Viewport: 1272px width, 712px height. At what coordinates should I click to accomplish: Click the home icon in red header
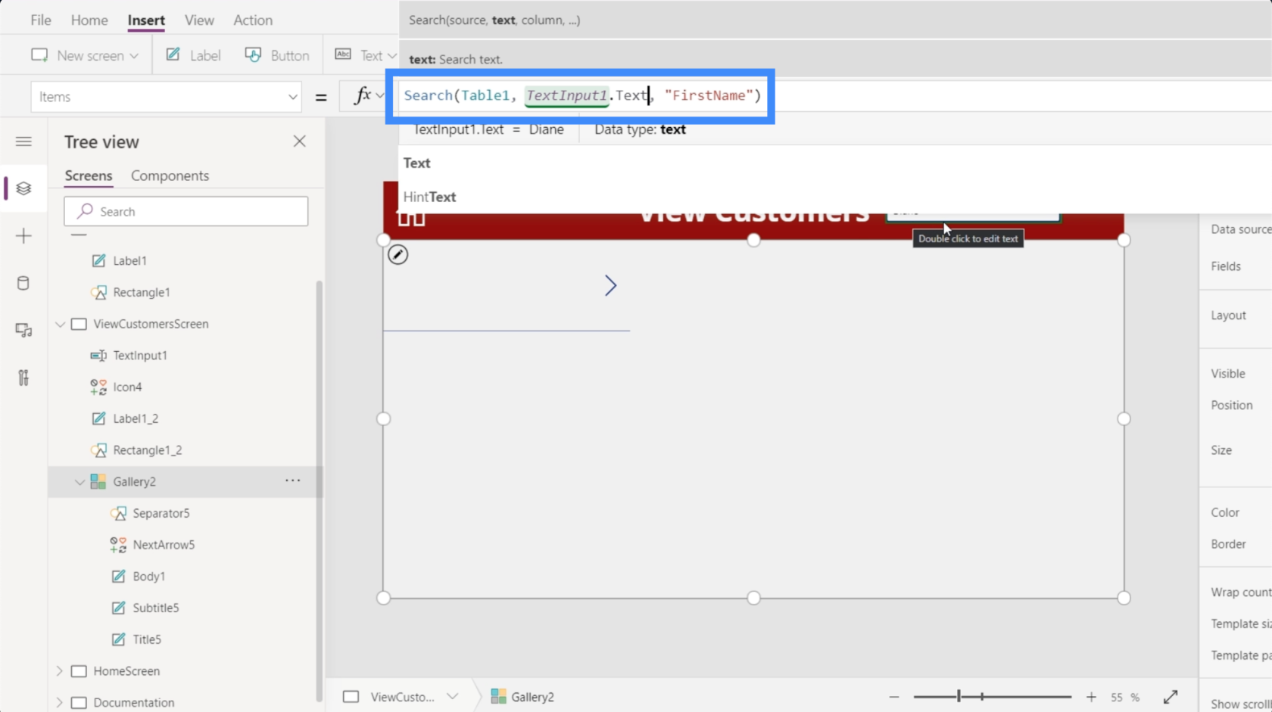pyautogui.click(x=411, y=218)
